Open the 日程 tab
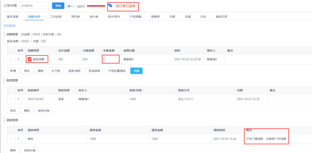The image size is (312, 153). pyautogui.click(x=172, y=17)
